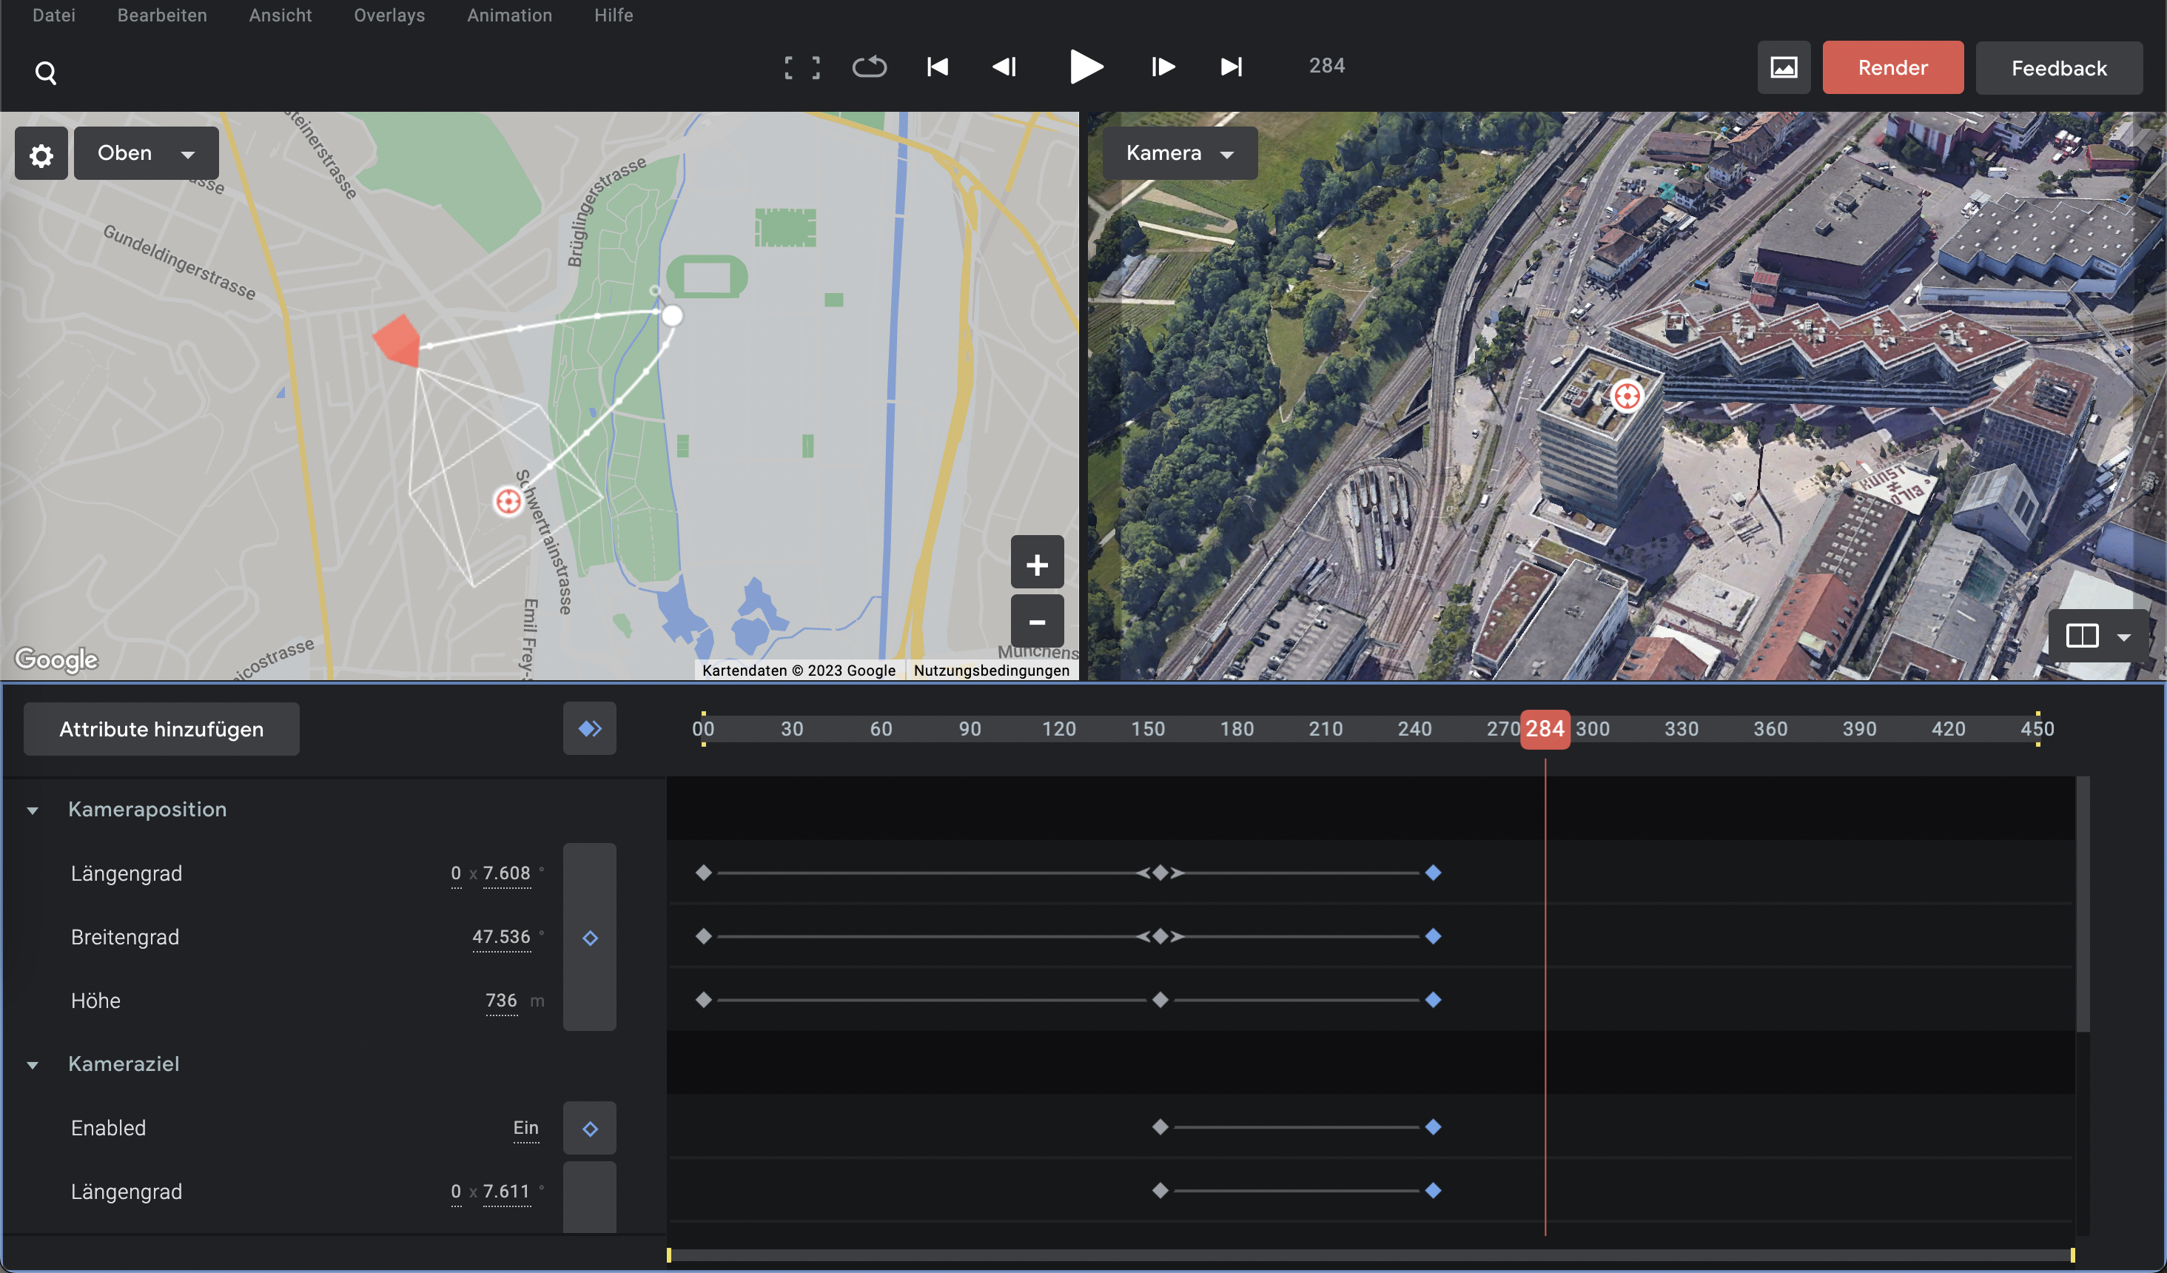
Task: Toggle keyframe for Kameraposition Breitengrad
Action: (590, 938)
